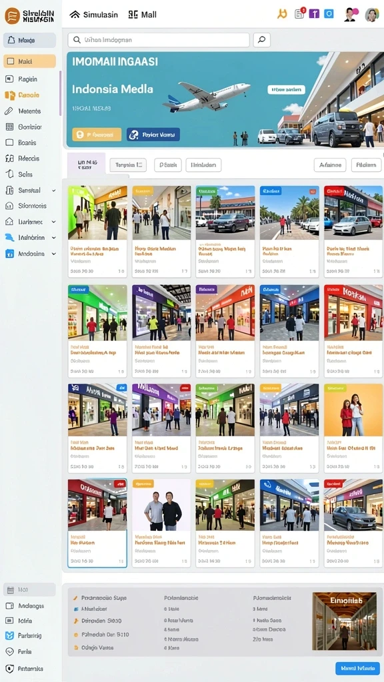384x682 pixels.
Task: Open the Patannks shield icon in sidebar
Action: [9, 669]
